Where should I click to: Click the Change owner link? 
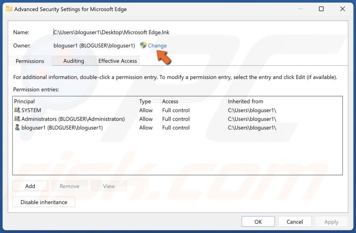click(x=157, y=45)
